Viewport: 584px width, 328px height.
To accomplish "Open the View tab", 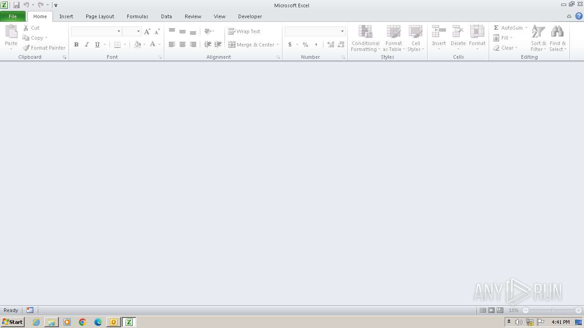I will (x=219, y=16).
